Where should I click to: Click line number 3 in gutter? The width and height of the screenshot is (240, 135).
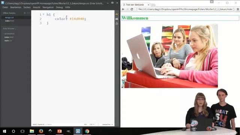click(40, 23)
